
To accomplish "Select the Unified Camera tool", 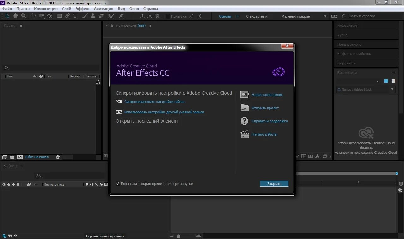I will click(x=41, y=16).
